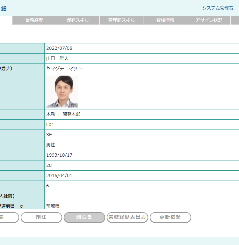Switch to the 保有スキル tab
Screen dimensions: 239x245
point(78,20)
